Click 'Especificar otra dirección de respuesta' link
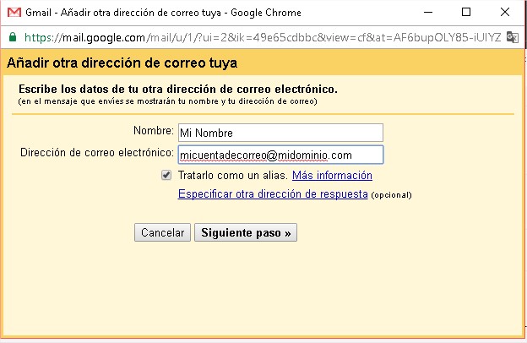The width and height of the screenshot is (527, 343). [273, 193]
